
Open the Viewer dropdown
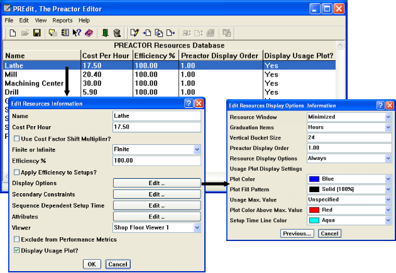[197, 228]
